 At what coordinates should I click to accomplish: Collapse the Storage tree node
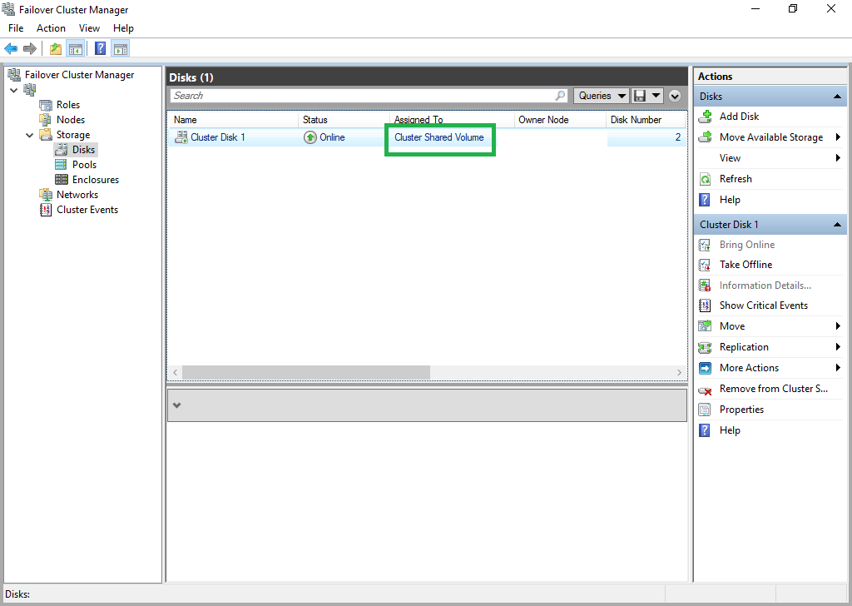pyautogui.click(x=29, y=134)
